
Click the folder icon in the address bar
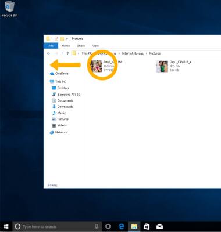click(74, 53)
